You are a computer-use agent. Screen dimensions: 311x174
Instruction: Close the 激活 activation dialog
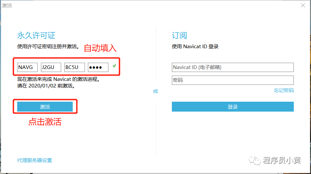pos(303,5)
